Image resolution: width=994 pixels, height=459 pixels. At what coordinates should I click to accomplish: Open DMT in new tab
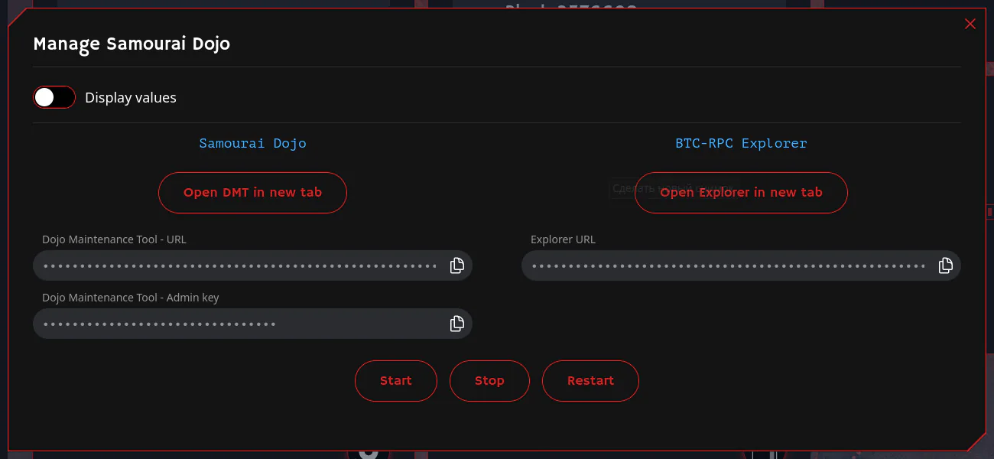(x=252, y=193)
